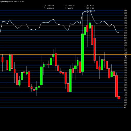Click the 965 price axis label
The height and width of the screenshot is (131, 131).
coord(125,107)
